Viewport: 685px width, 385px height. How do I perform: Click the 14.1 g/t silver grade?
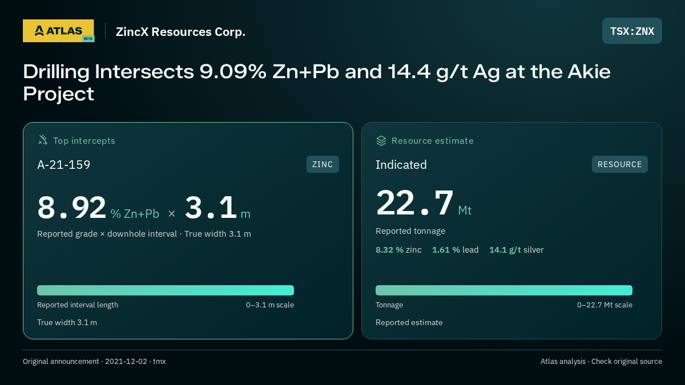coord(517,250)
